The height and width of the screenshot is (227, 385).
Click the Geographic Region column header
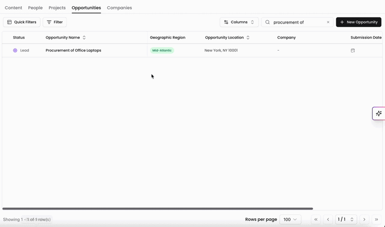click(167, 38)
